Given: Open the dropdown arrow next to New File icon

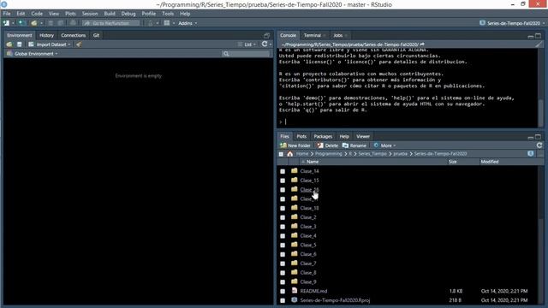Looking at the screenshot, I should click(x=13, y=23).
